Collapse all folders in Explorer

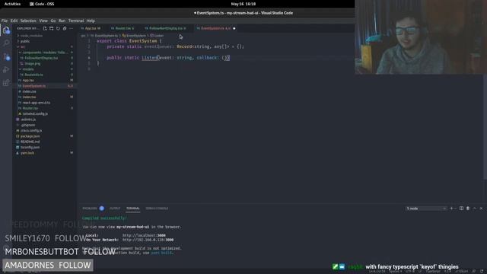pyautogui.click(x=65, y=28)
